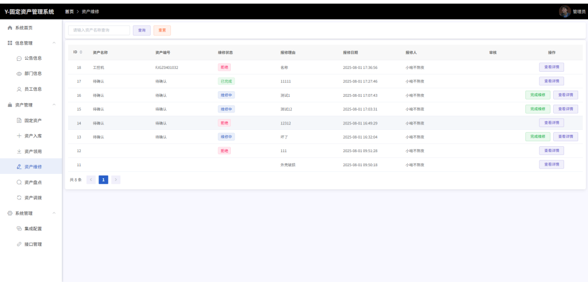
Task: Open 固定资产 menu item
Action: tap(30, 121)
